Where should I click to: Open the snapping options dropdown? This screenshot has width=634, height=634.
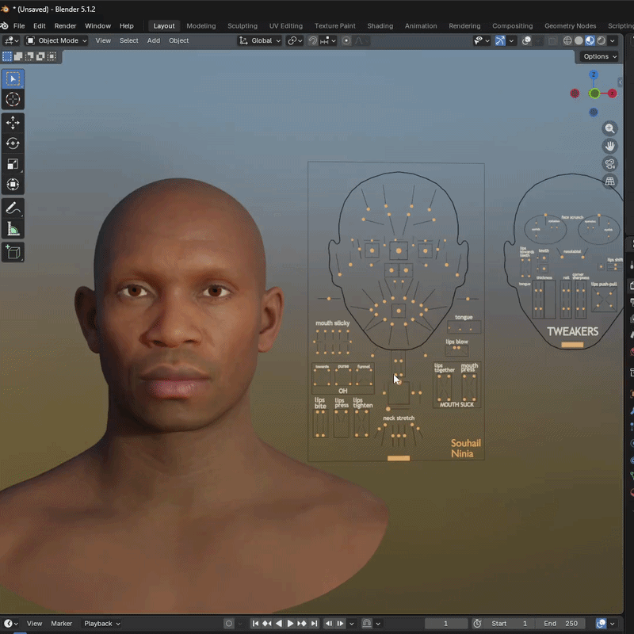[328, 41]
